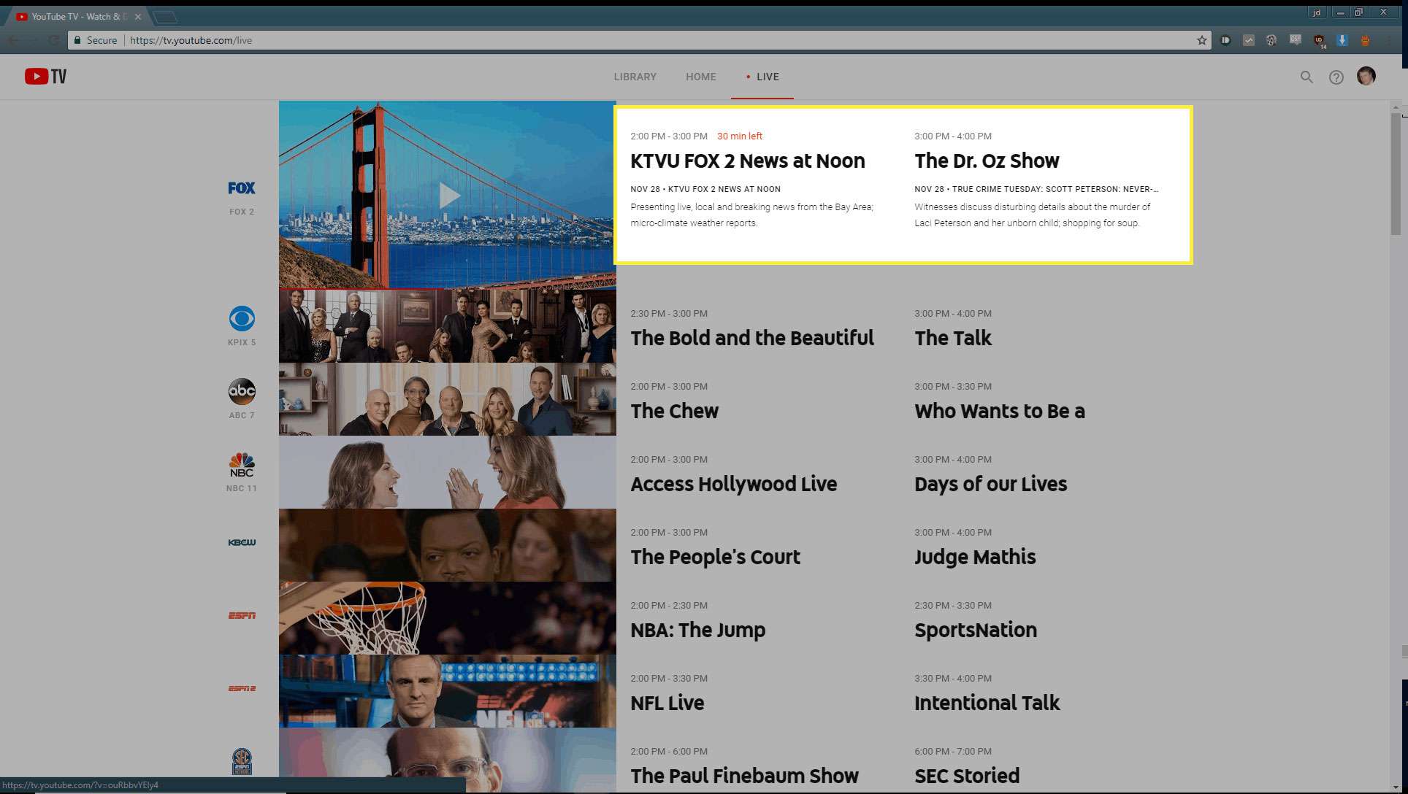The width and height of the screenshot is (1408, 794).
Task: Open NBA: The Jump listing
Action: pos(698,630)
